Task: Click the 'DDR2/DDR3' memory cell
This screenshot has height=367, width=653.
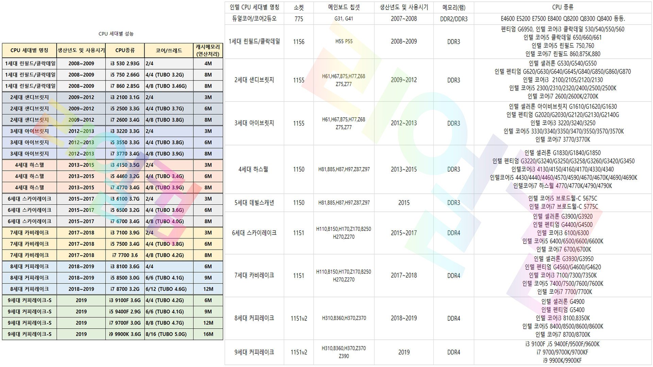Action: coord(454,19)
